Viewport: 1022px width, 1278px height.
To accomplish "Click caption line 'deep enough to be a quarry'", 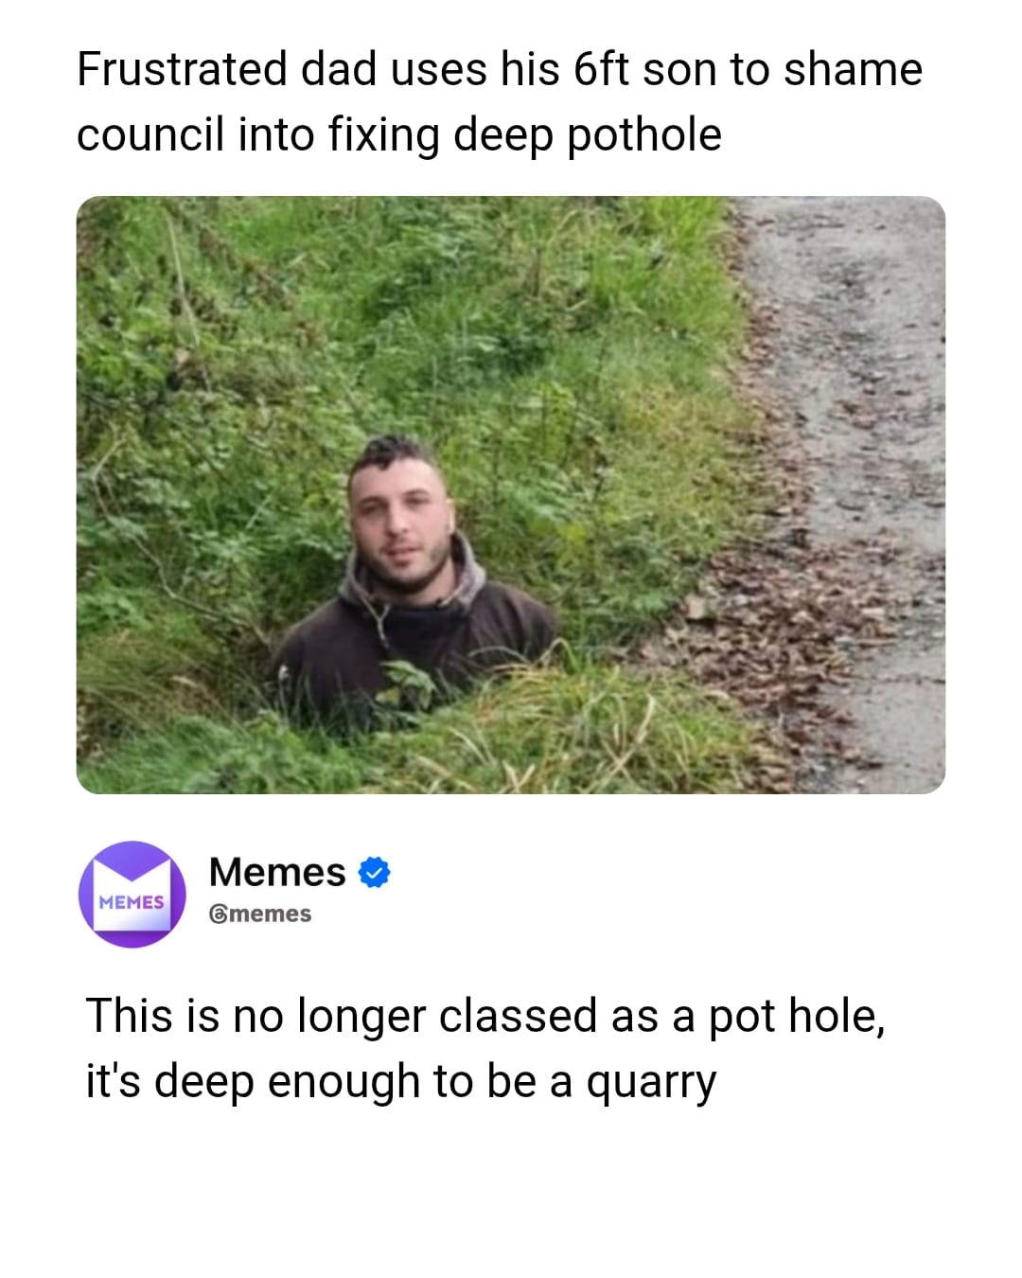I will [x=435, y=1081].
